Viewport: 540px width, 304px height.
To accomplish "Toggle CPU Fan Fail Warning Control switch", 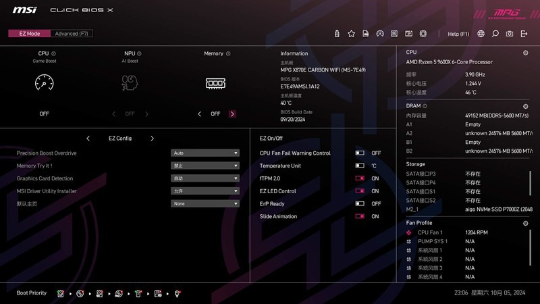I will pos(360,153).
